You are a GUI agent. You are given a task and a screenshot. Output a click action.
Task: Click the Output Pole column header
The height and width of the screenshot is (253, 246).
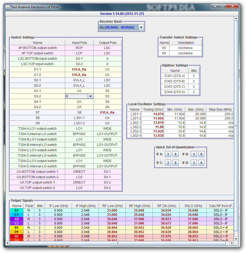point(108,43)
